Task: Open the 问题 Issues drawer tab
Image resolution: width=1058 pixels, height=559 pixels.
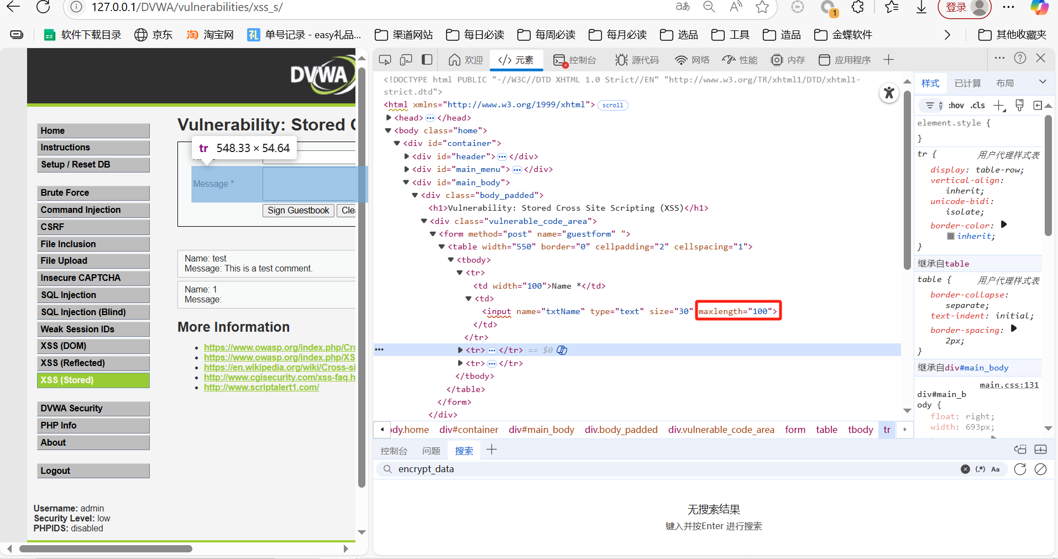Action: point(431,451)
